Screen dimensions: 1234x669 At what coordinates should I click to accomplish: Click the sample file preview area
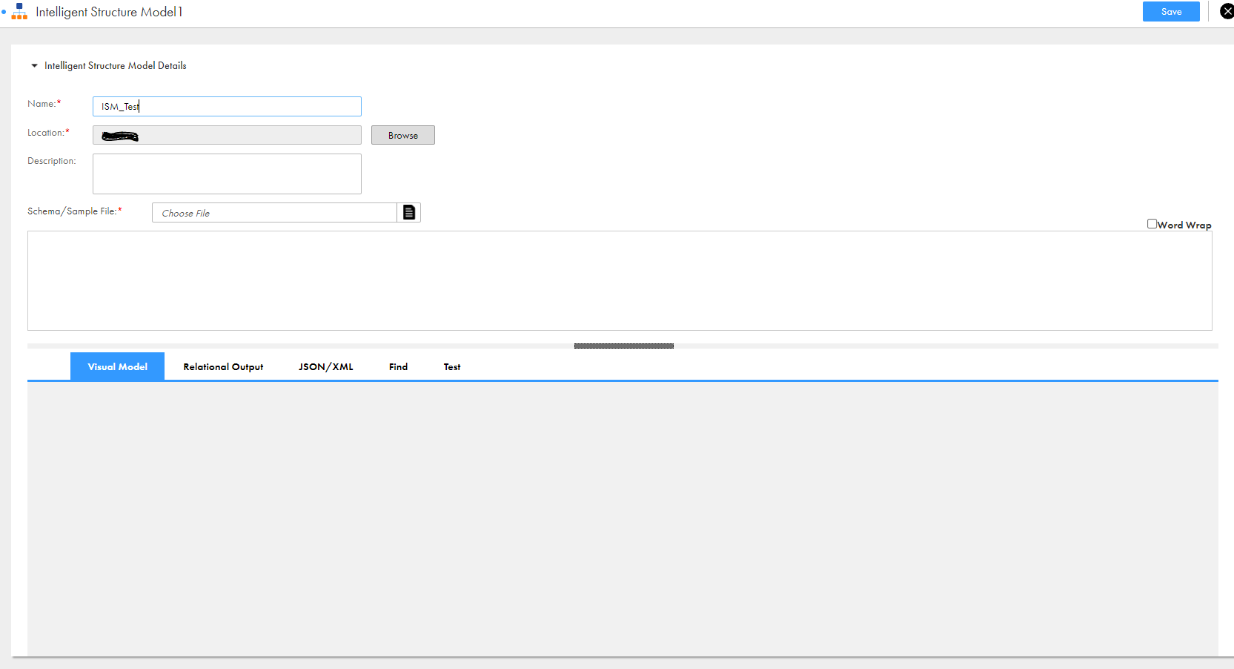[620, 280]
